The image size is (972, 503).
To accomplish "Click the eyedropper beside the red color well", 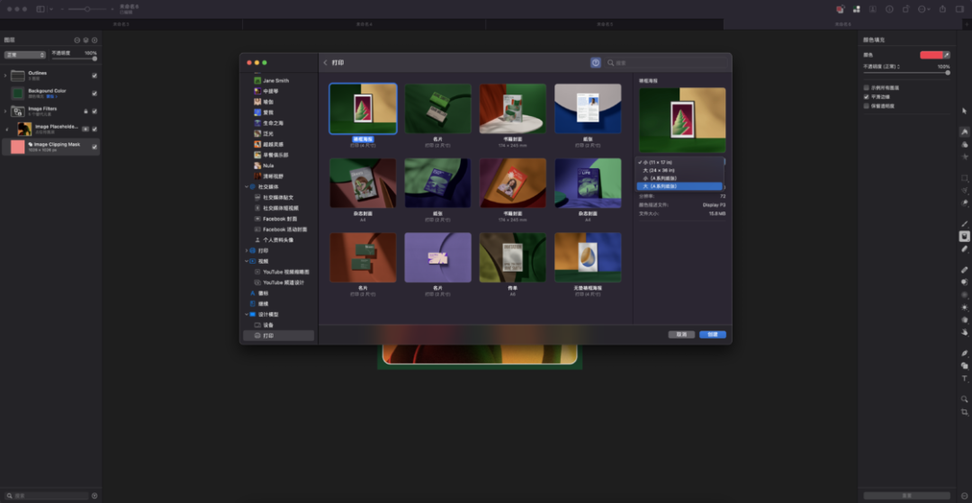I will click(x=947, y=55).
